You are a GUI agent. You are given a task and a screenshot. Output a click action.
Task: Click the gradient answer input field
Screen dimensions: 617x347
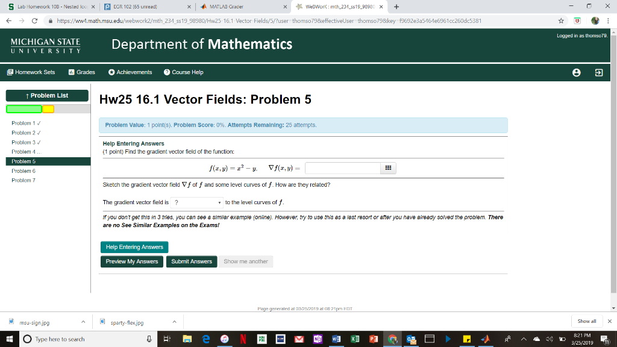(343, 168)
